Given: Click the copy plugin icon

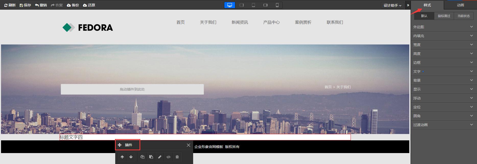Looking at the screenshot, I should coord(142,157).
